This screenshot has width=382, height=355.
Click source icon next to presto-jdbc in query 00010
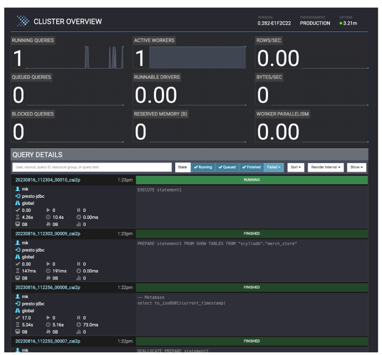point(18,196)
